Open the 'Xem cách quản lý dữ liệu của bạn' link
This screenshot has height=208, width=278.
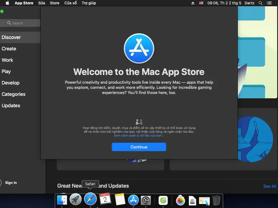(139, 135)
